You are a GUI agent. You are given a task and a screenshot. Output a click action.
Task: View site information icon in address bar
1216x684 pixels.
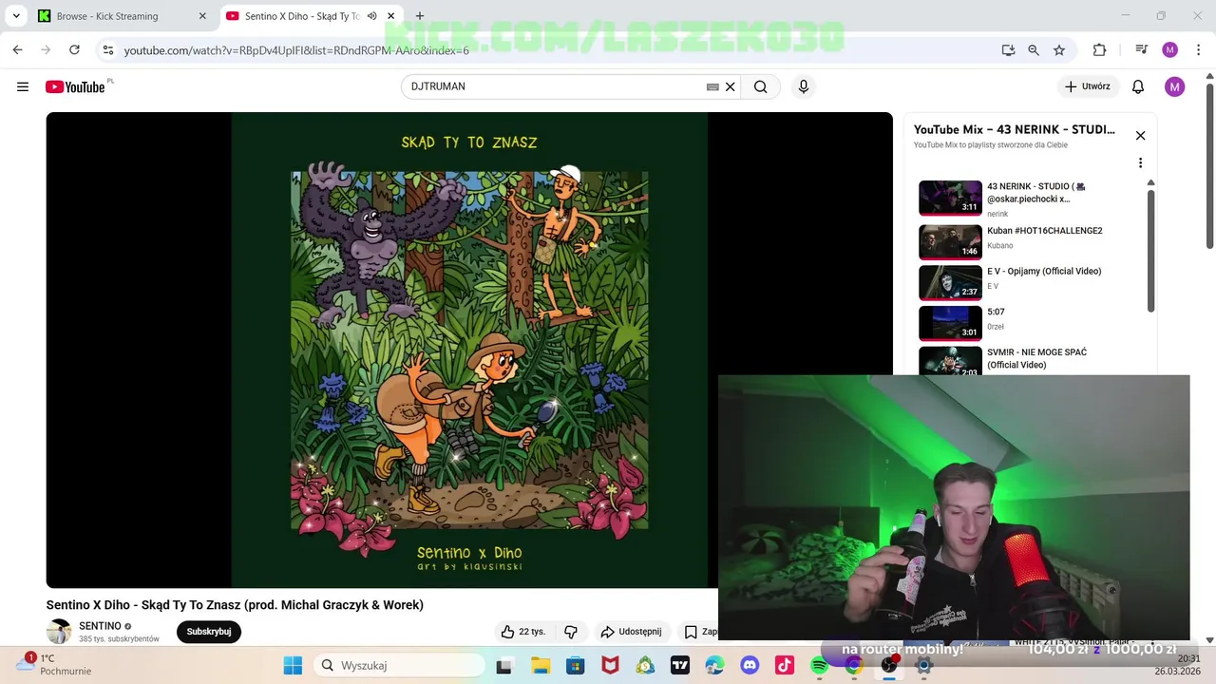click(108, 50)
